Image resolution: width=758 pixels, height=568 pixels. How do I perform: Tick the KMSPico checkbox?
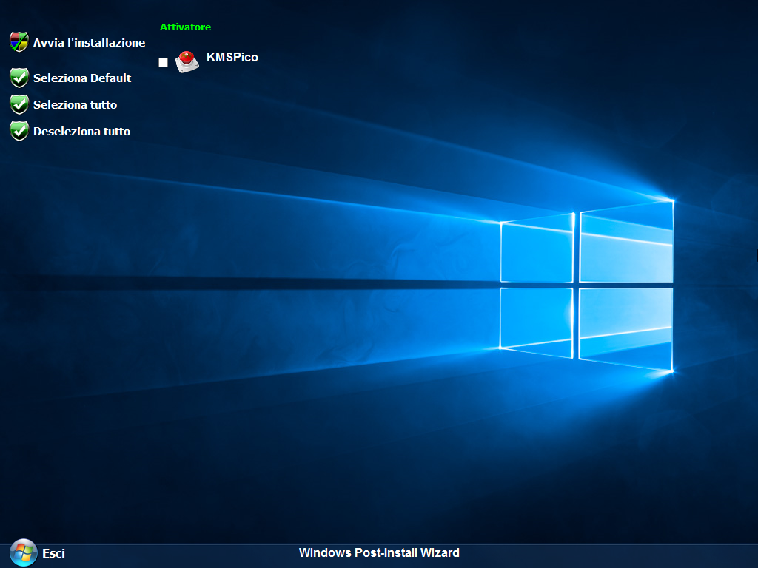pos(164,62)
